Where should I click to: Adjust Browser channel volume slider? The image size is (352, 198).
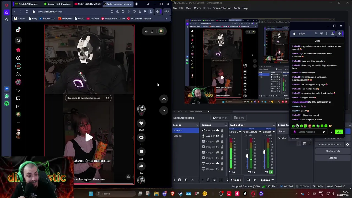[264, 152]
